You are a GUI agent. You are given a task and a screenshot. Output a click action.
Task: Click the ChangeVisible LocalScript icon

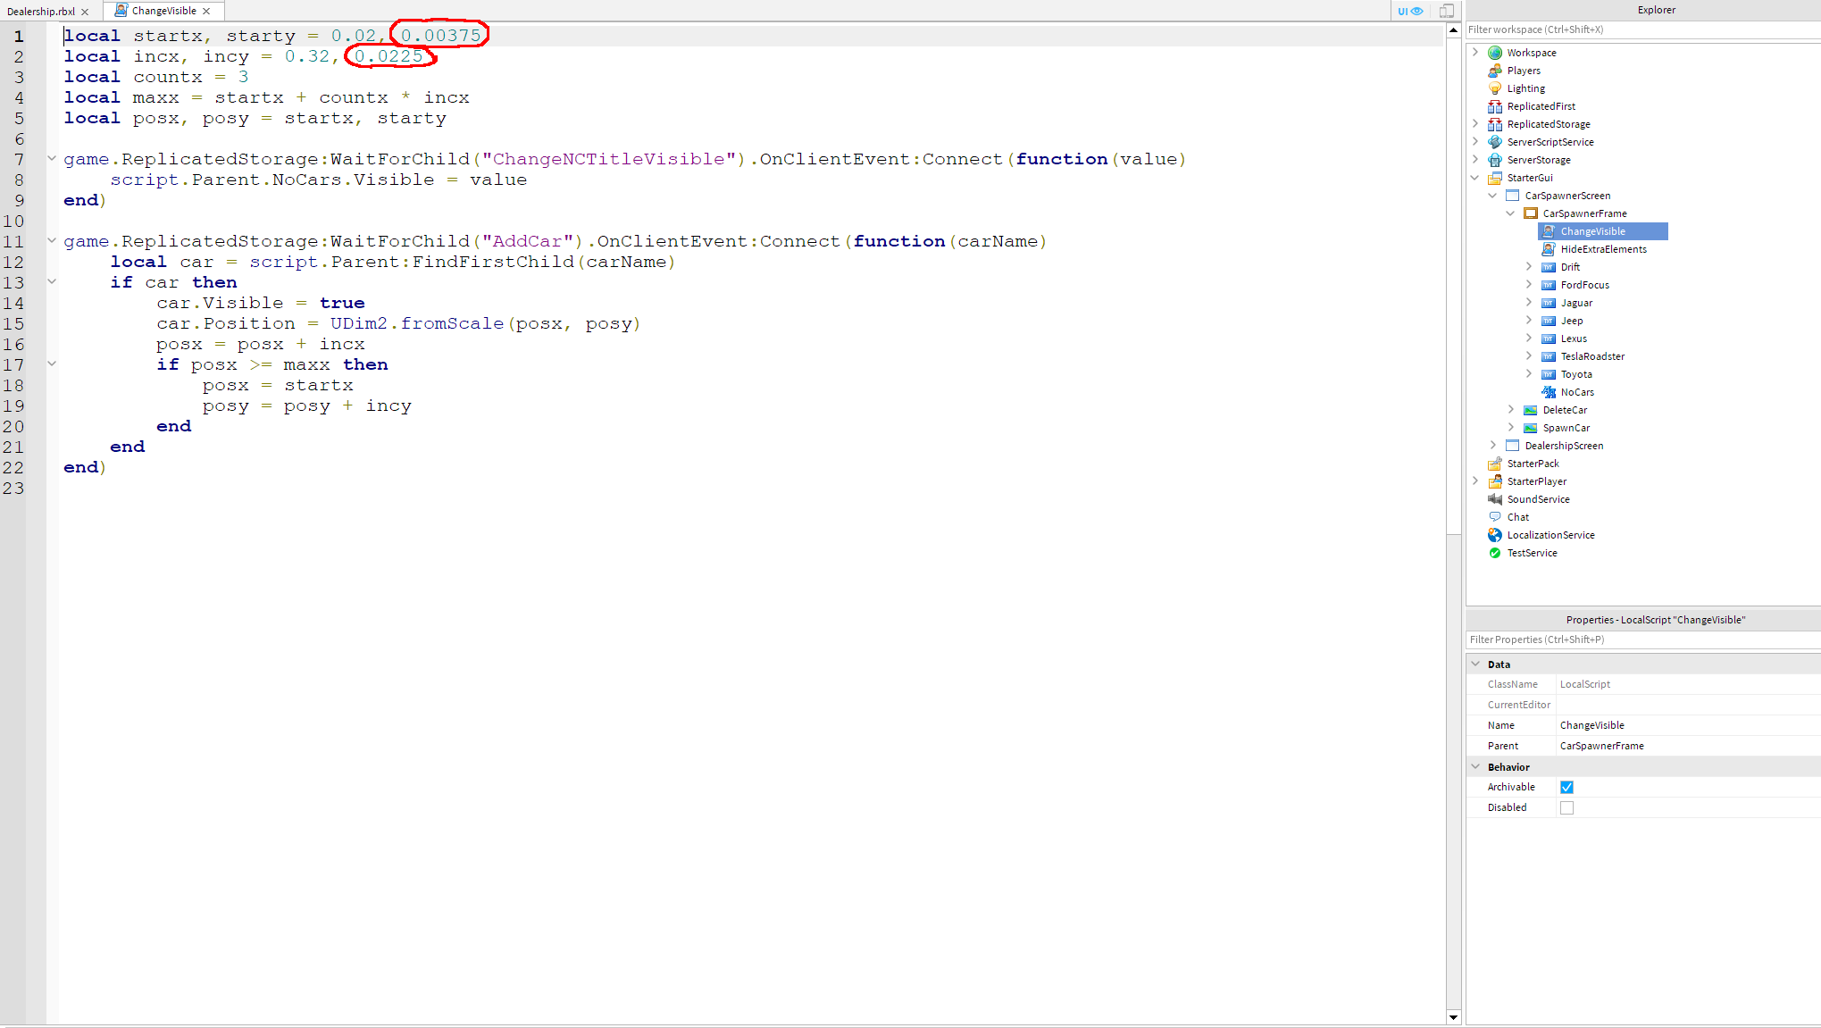click(1549, 231)
